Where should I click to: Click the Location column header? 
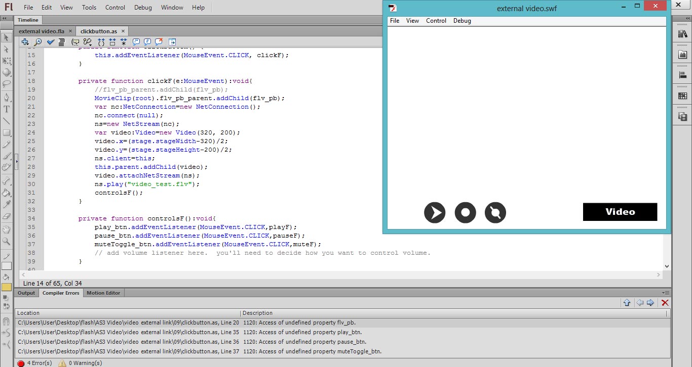click(128, 313)
